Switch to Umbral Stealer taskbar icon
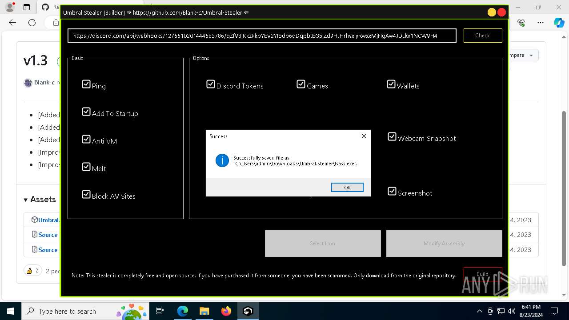Image resolution: width=569 pixels, height=320 pixels. (x=248, y=311)
